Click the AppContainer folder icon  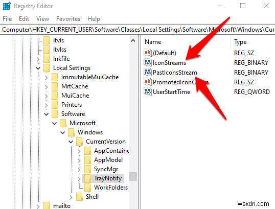87,151
